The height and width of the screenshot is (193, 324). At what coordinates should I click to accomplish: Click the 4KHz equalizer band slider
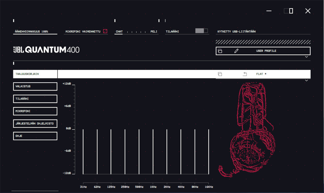[x=181, y=152]
